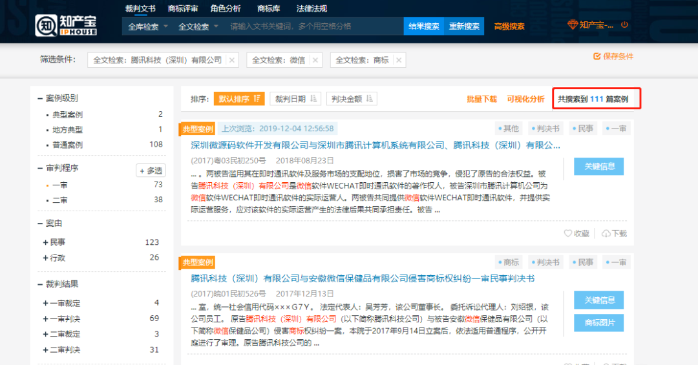Click the 商标图片 button
698x365 pixels.
tap(598, 323)
